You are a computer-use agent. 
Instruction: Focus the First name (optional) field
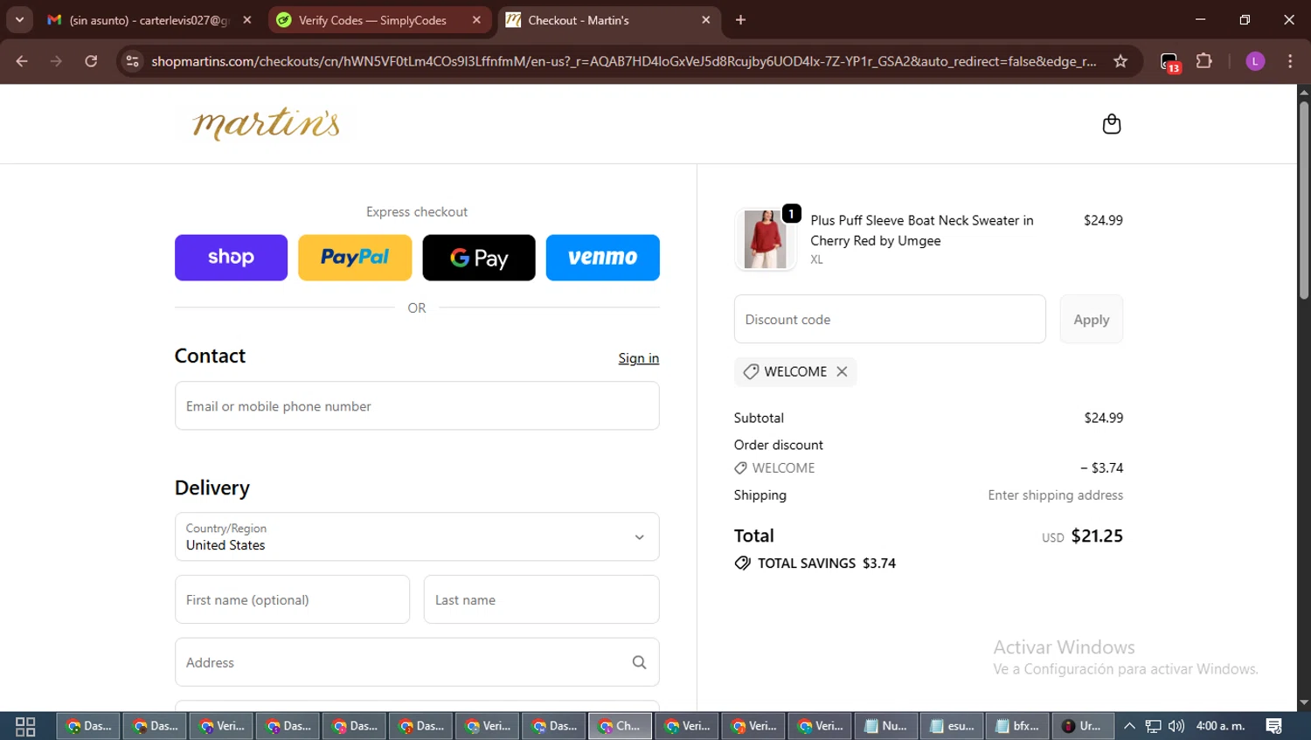pyautogui.click(x=292, y=599)
